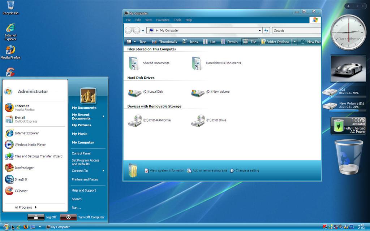The width and height of the screenshot is (370, 231).
Task: Select the (E:) DVD-RAM Drive
Action: tap(149, 121)
